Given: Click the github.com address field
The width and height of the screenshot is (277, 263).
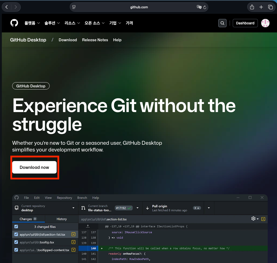Looking at the screenshot, I should (139, 7).
